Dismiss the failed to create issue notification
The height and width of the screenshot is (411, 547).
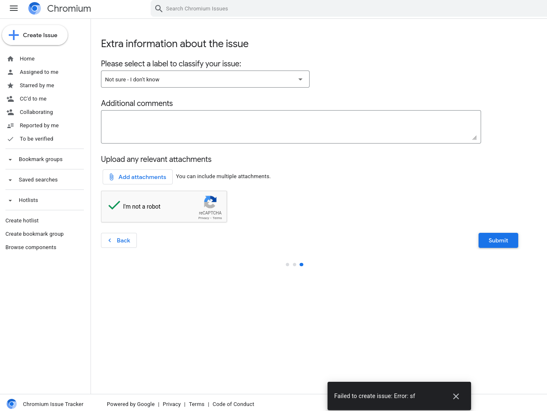click(456, 396)
